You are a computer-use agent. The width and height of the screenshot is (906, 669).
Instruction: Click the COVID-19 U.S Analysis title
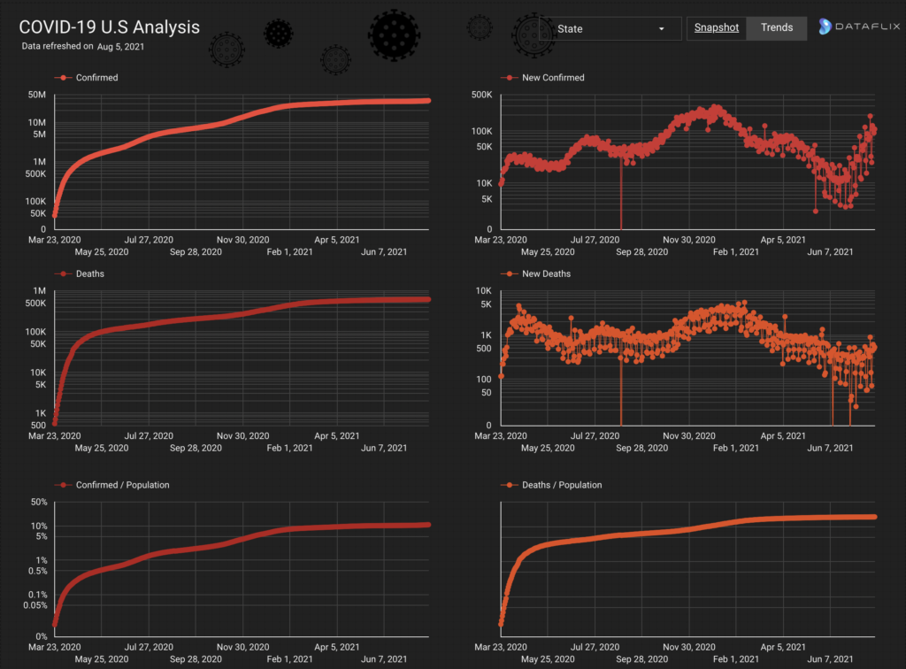tap(110, 27)
